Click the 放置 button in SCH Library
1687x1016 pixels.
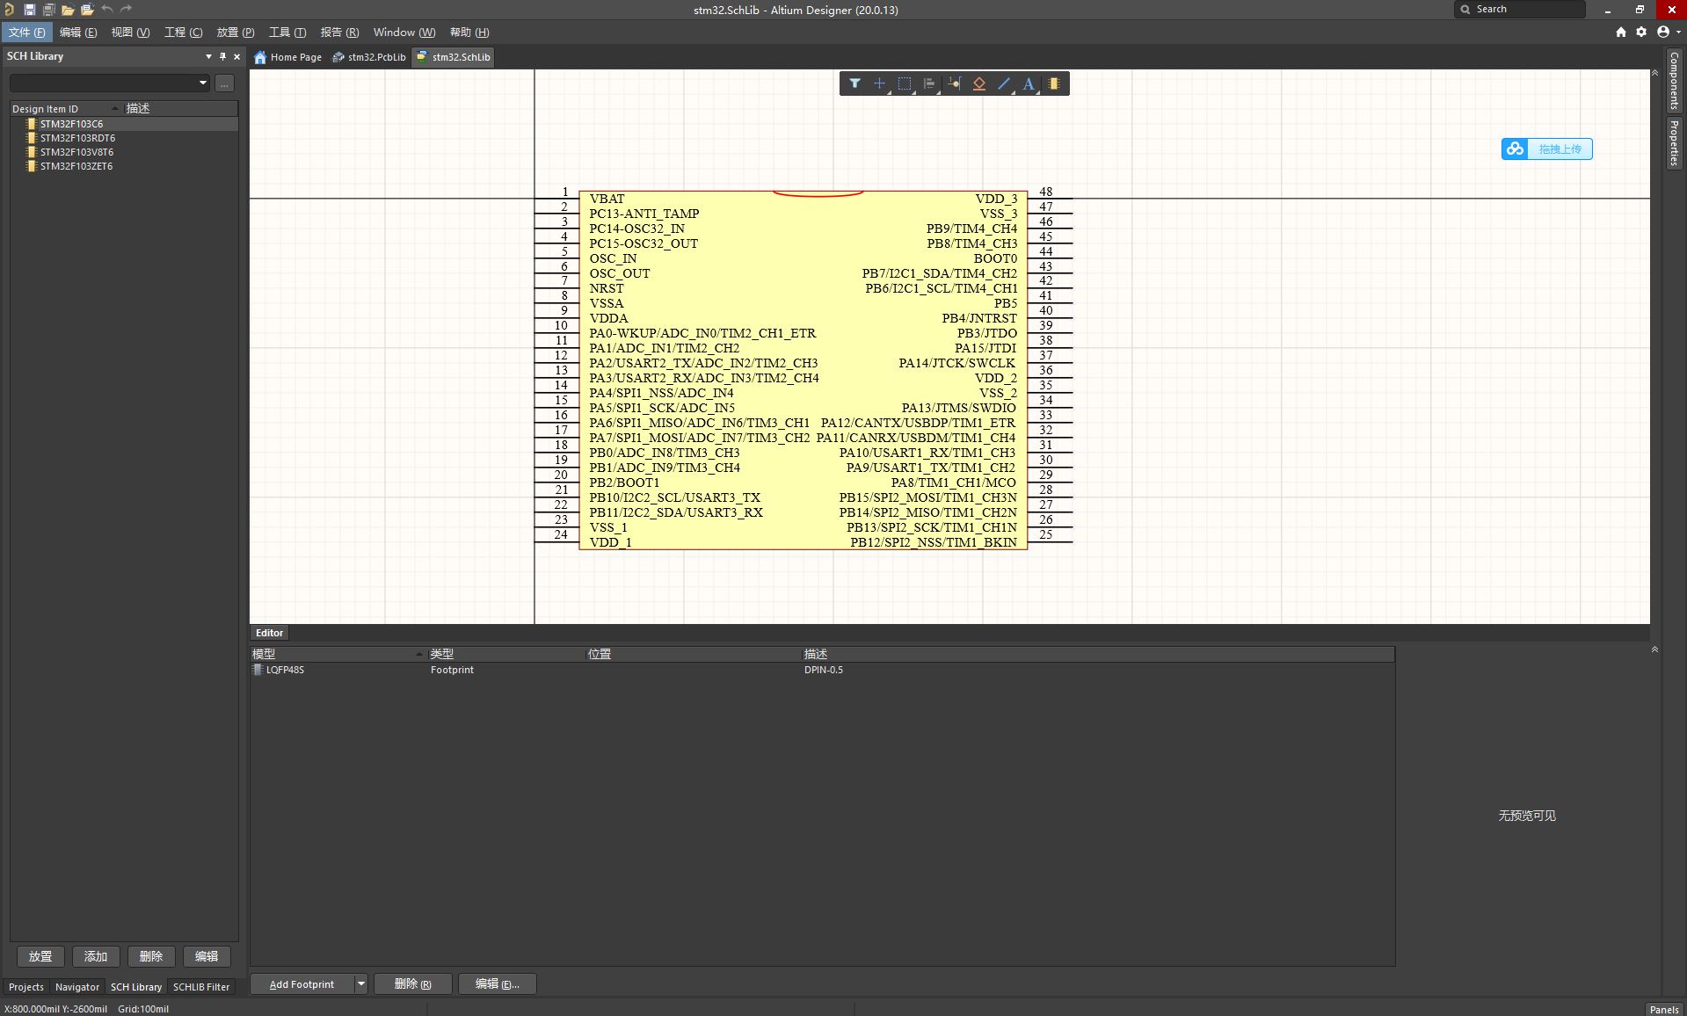40,956
